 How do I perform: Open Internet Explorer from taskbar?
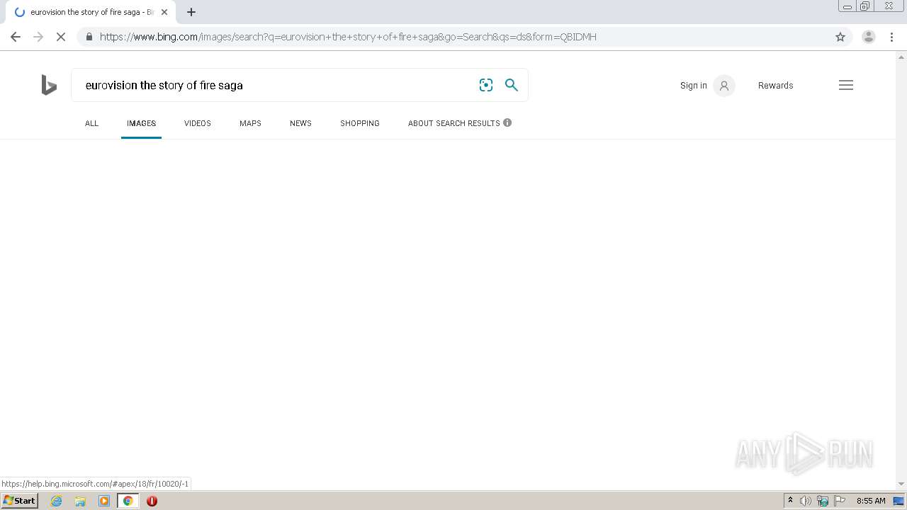tap(57, 501)
